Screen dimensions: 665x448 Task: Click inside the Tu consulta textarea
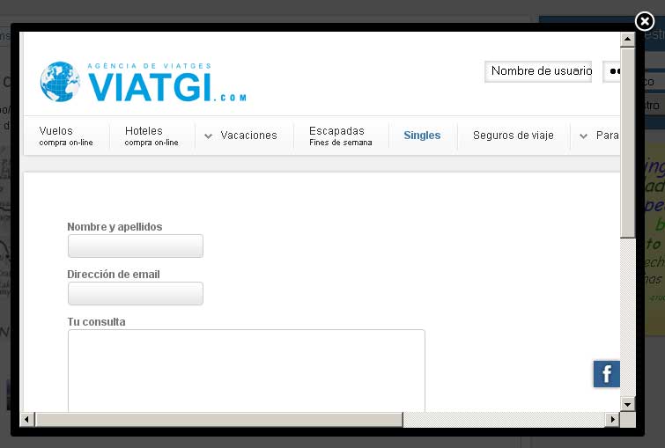(247, 371)
